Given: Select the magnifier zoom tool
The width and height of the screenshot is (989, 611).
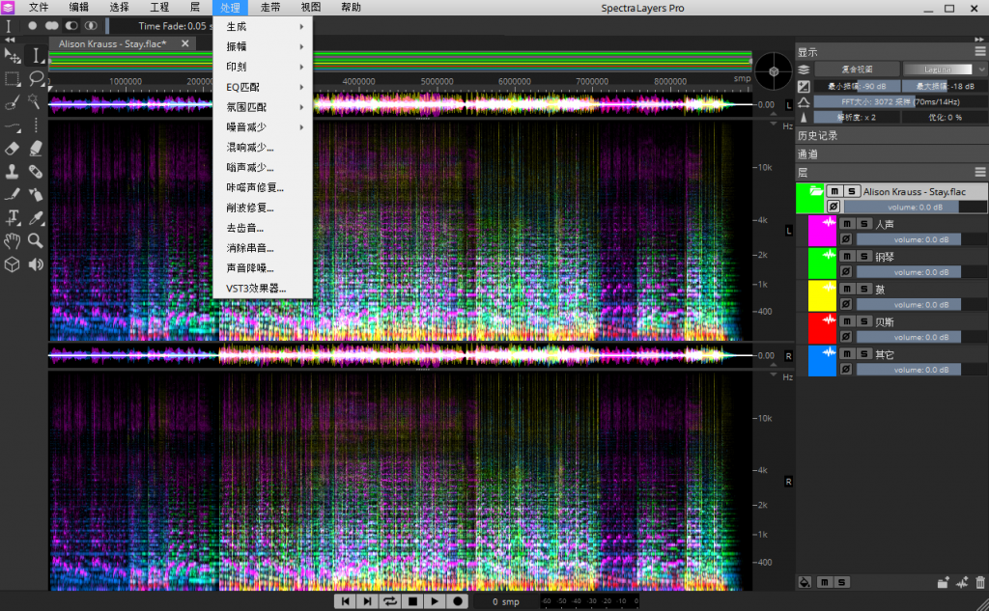Looking at the screenshot, I should click(x=36, y=241).
